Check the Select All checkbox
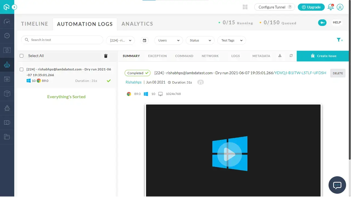Viewport: 351px width, 197px height. pos(21,56)
